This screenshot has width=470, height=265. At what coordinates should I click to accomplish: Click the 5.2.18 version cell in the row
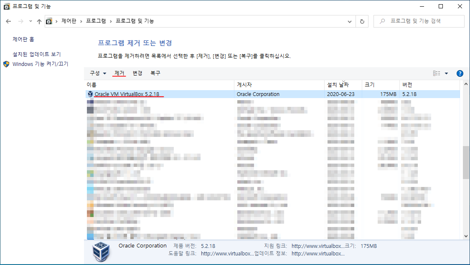point(409,94)
